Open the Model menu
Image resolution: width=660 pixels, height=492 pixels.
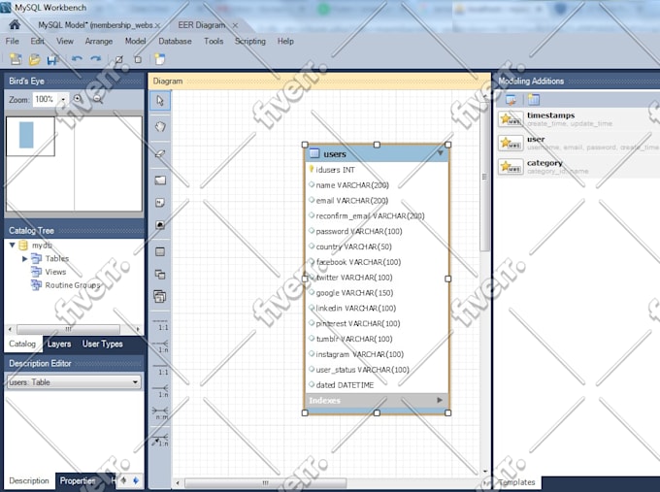(135, 42)
